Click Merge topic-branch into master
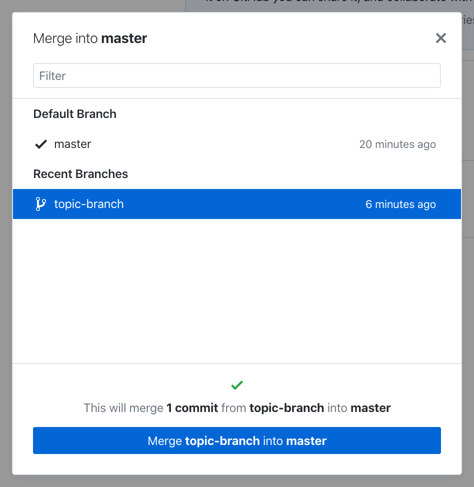474x487 pixels. (237, 440)
